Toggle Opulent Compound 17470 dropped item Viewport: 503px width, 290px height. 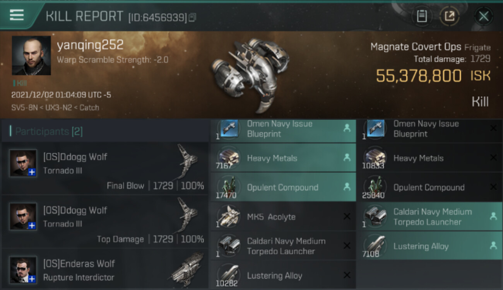point(283,187)
